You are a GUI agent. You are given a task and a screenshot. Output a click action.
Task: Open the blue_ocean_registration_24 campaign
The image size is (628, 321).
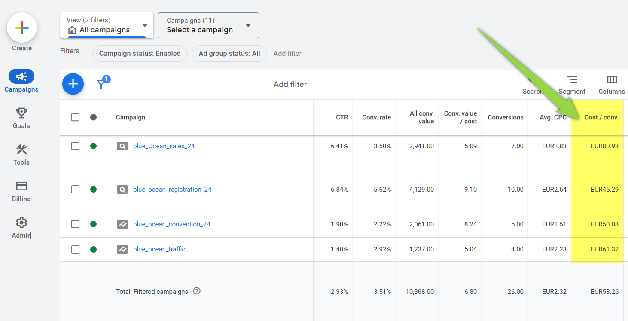pyautogui.click(x=172, y=189)
